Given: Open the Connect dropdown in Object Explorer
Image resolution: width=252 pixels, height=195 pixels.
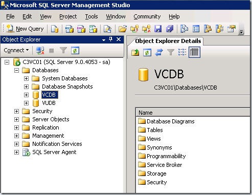Looking at the screenshot, I should click(16, 50).
